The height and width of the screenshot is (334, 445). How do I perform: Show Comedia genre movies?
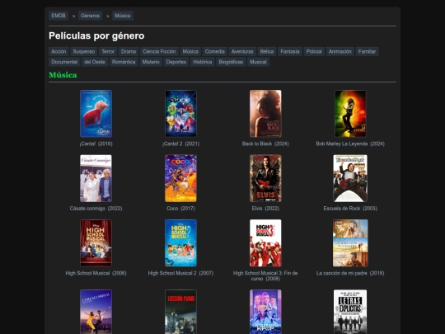coord(215,51)
